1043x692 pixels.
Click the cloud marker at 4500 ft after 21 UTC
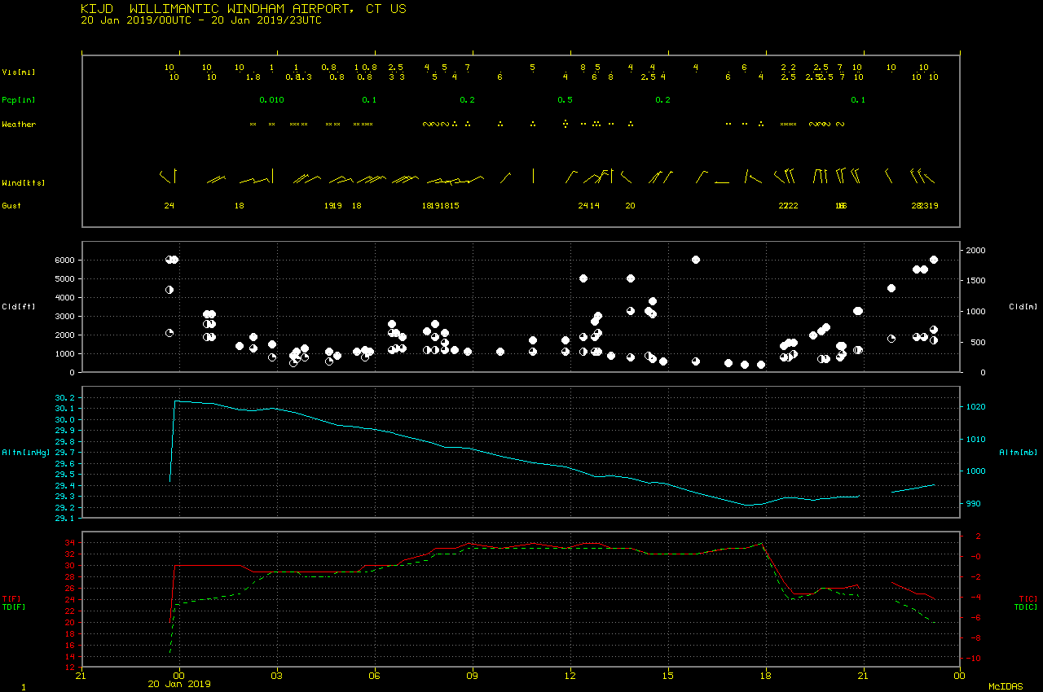pyautogui.click(x=891, y=288)
